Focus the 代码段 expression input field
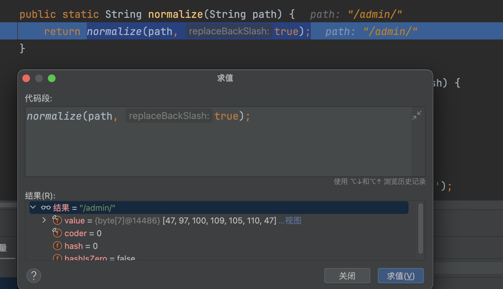 pyautogui.click(x=217, y=143)
